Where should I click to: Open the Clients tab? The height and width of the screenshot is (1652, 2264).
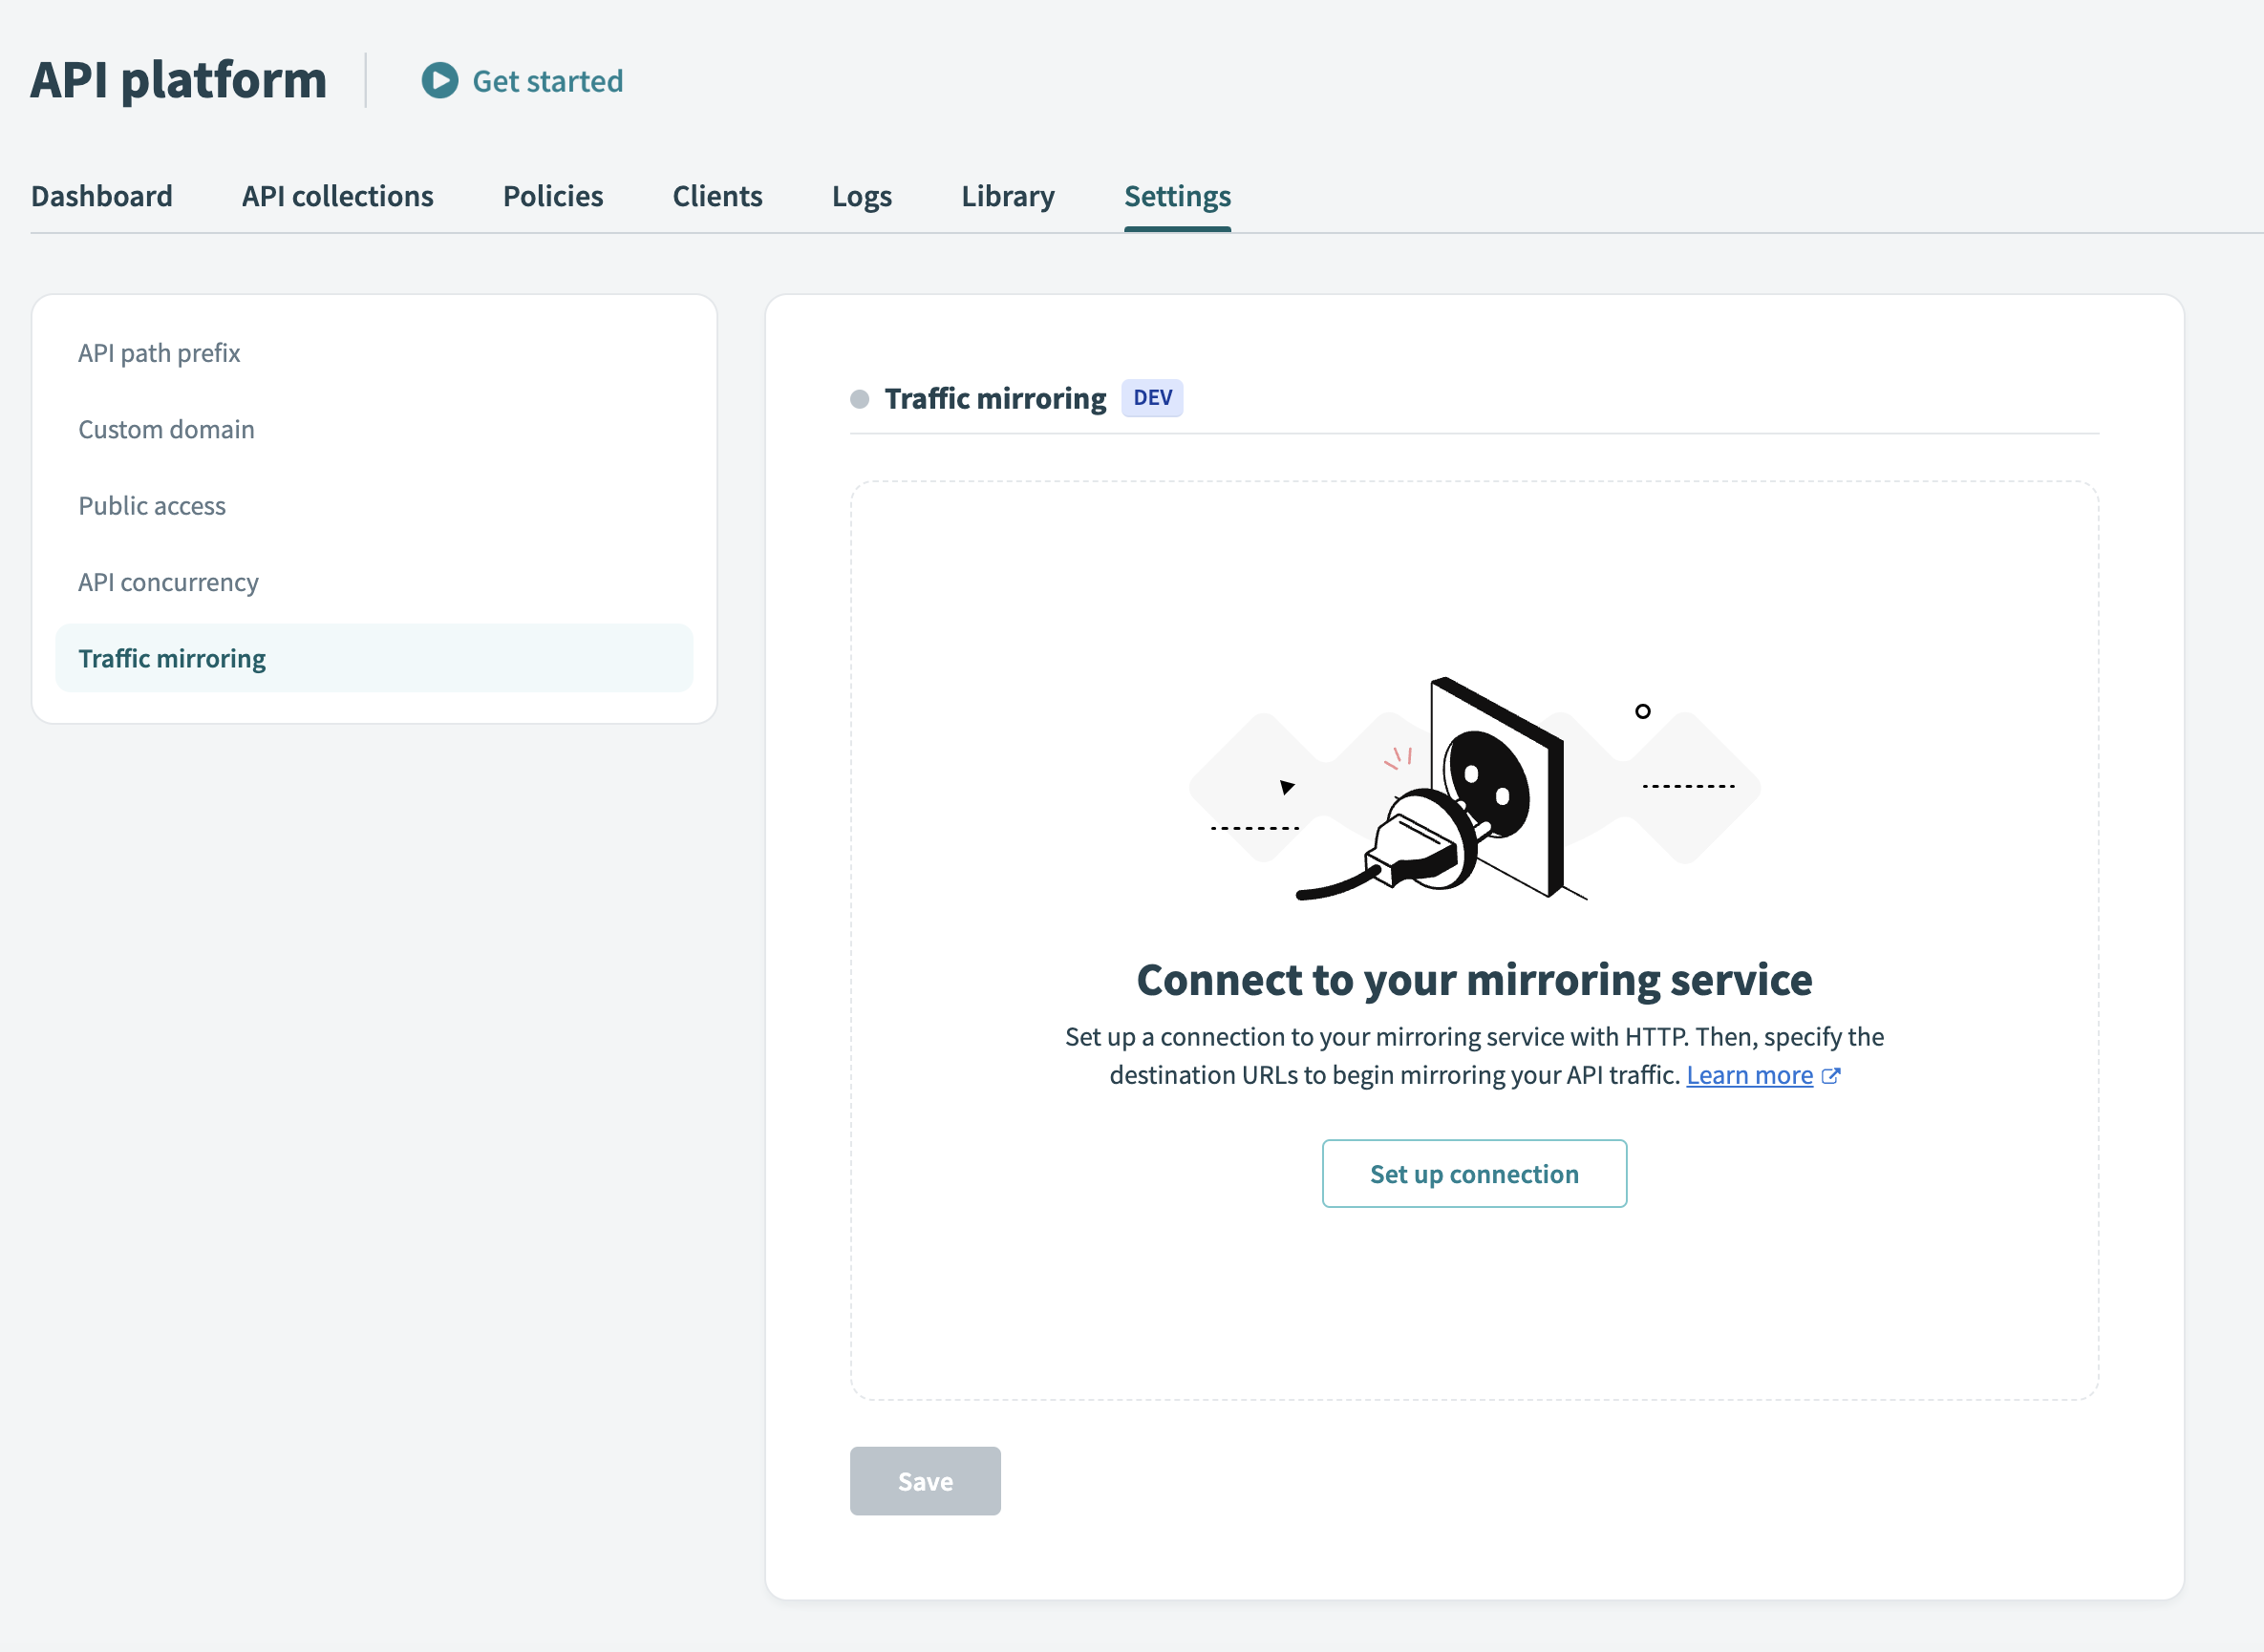[x=717, y=196]
